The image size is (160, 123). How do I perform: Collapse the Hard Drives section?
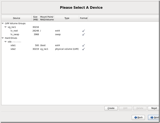point(3,38)
